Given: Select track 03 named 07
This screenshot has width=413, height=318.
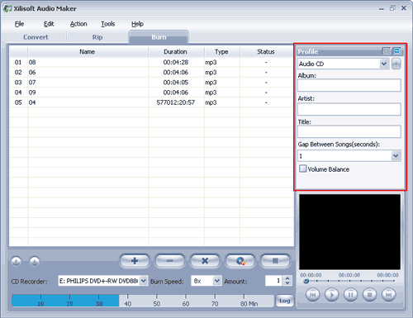Looking at the screenshot, I should pyautogui.click(x=151, y=83).
